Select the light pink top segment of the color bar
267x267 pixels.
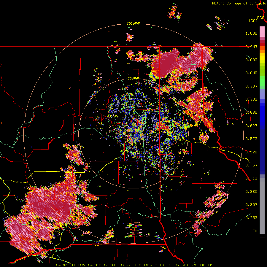(x=262, y=31)
